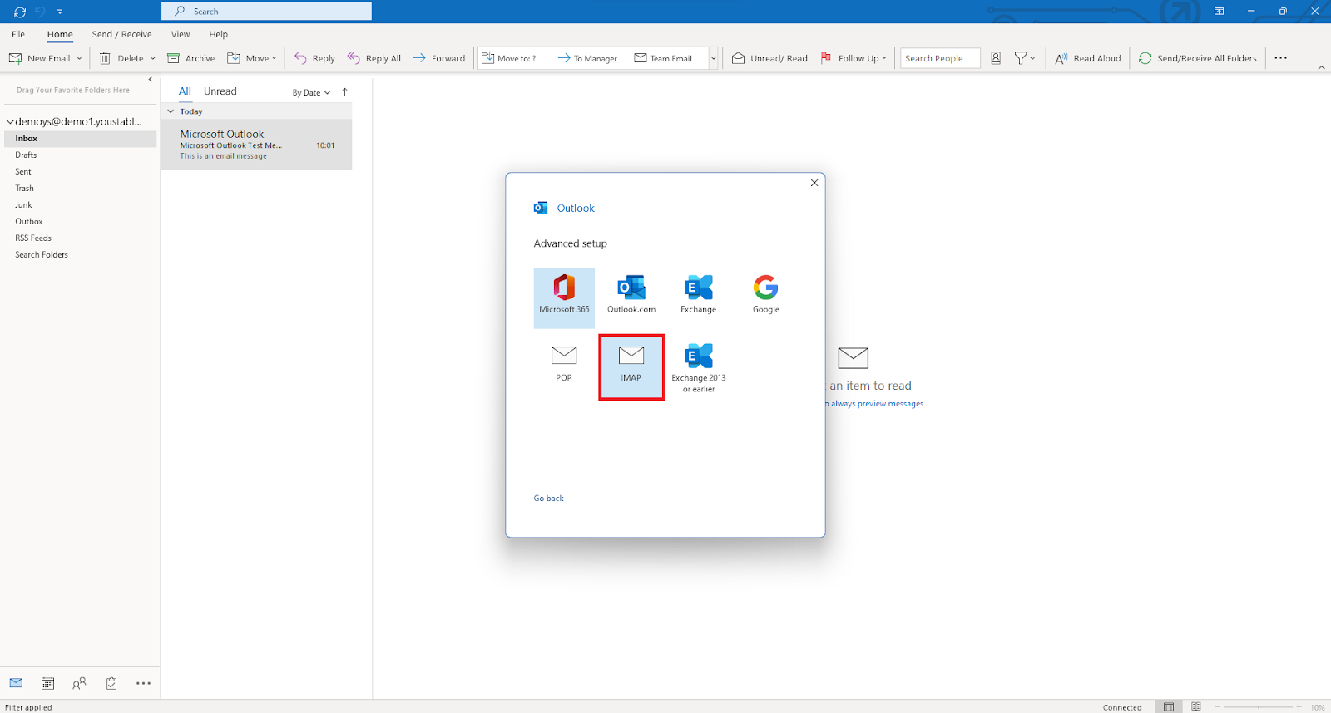Open the Filter Email dropdown

[1024, 58]
